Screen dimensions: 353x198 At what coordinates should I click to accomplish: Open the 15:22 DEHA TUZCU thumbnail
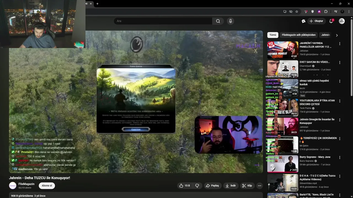pos(283,183)
